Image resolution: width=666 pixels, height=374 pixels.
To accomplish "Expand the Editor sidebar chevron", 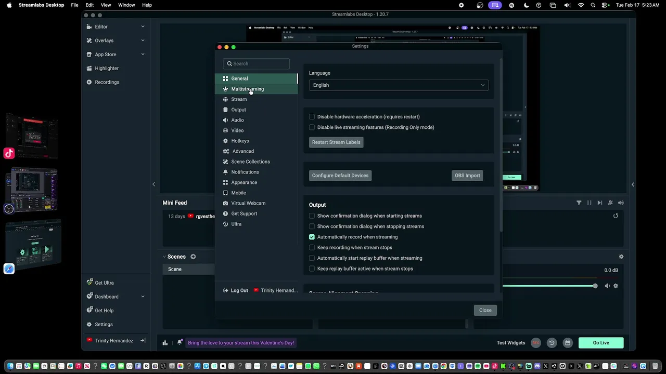I will (143, 26).
